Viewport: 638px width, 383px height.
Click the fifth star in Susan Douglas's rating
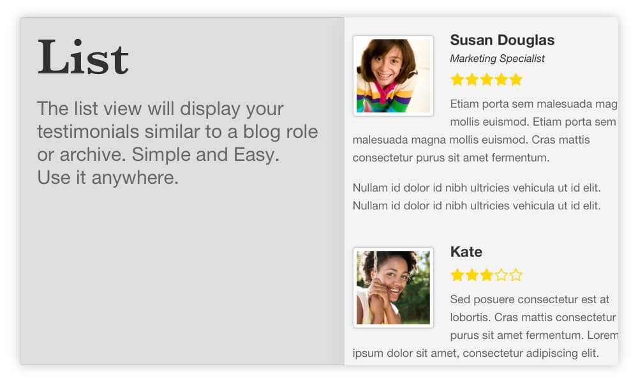tap(516, 79)
